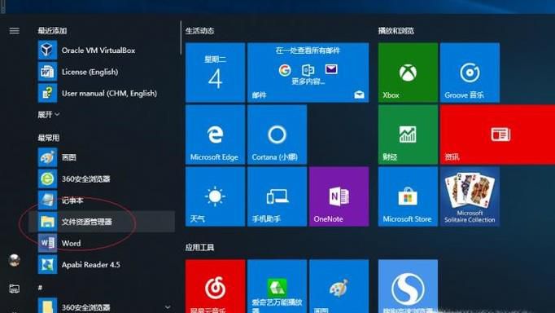Open User manual (CHM, English) entry
This screenshot has width=555, height=313.
coord(106,93)
